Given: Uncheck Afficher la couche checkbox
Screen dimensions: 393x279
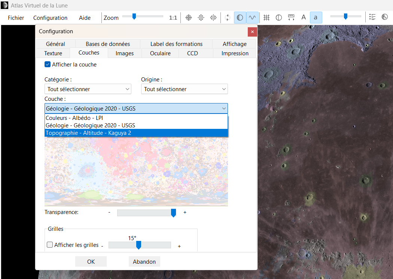Looking at the screenshot, I should 48,65.
